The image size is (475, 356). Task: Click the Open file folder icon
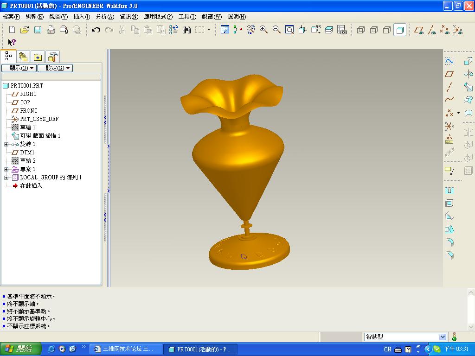(x=25, y=30)
